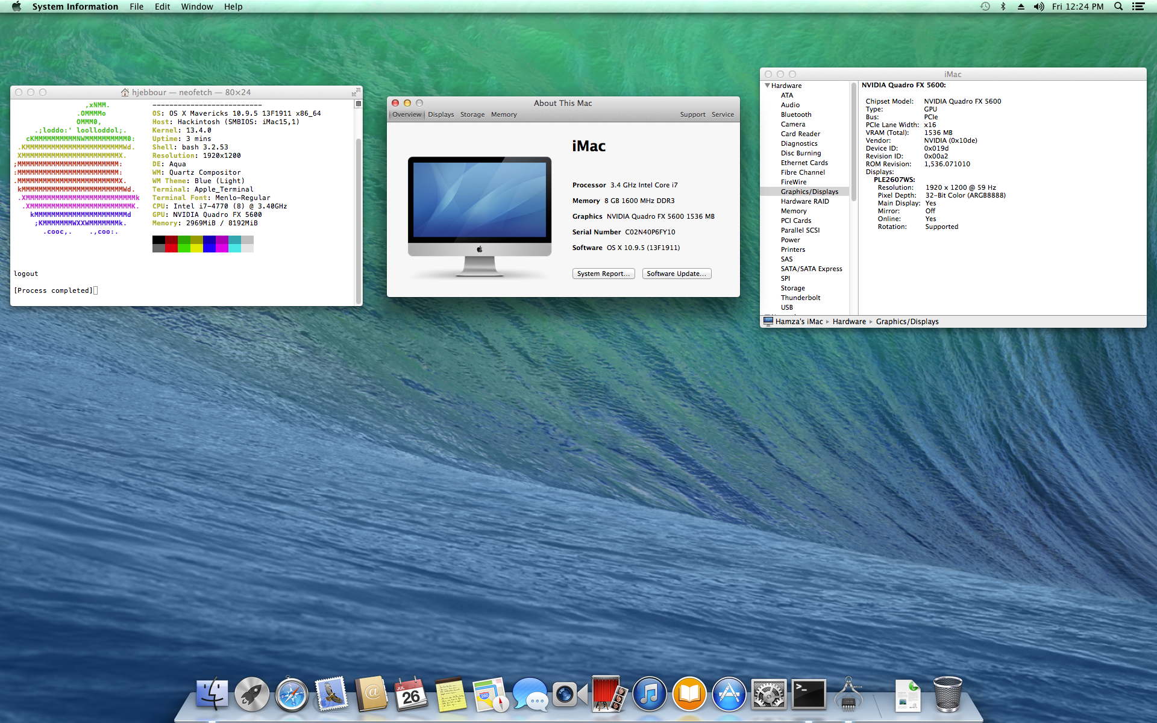Select Ethernet Cards in sidebar
Image resolution: width=1157 pixels, height=723 pixels.
(x=804, y=163)
